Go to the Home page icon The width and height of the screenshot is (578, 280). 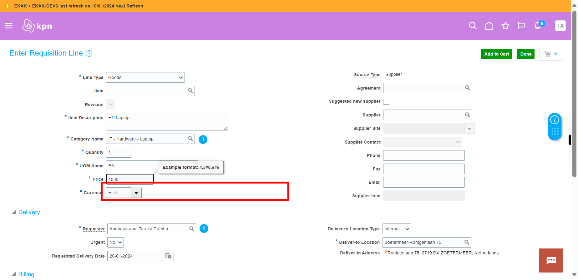(x=489, y=26)
